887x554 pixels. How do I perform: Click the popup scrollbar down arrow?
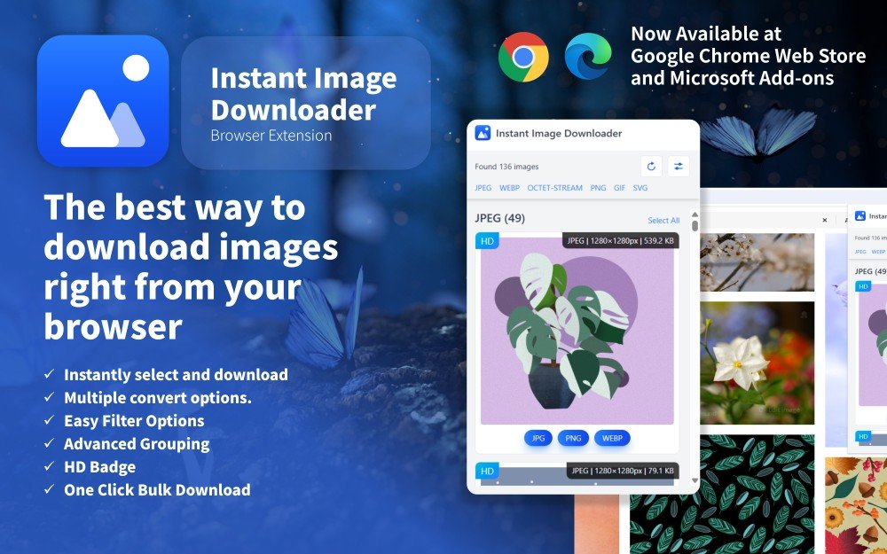pyautogui.click(x=695, y=480)
